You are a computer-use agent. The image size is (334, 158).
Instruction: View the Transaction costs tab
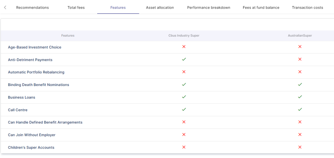pos(307,8)
